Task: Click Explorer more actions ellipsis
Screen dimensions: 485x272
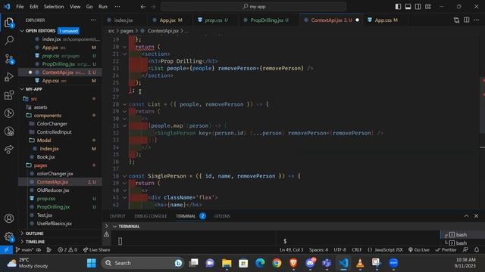Action: [93, 20]
